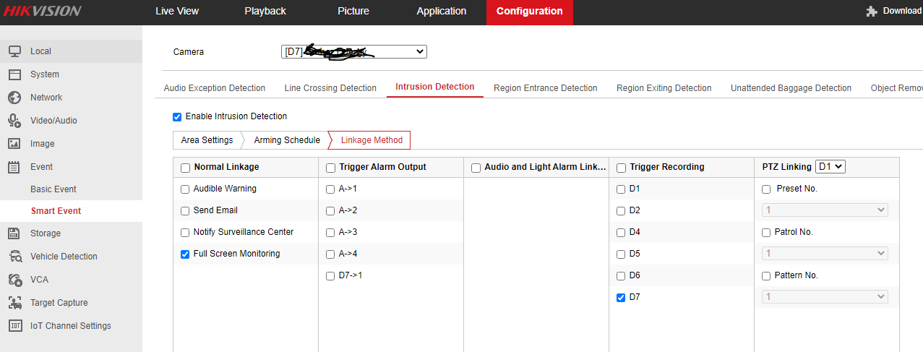Viewport: 923px width, 352px height.
Task: Expand the PTZ Linking D1 dropdown
Action: pyautogui.click(x=830, y=167)
